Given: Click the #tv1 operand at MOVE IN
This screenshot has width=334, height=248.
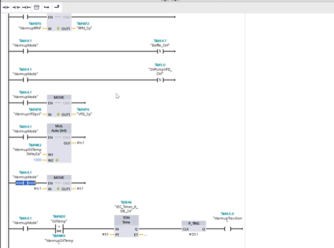Looking at the screenshot, I should click(38, 188).
